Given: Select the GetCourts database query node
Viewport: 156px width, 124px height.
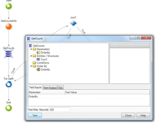Looking at the screenshot, I should pyautogui.click(x=9, y=54).
